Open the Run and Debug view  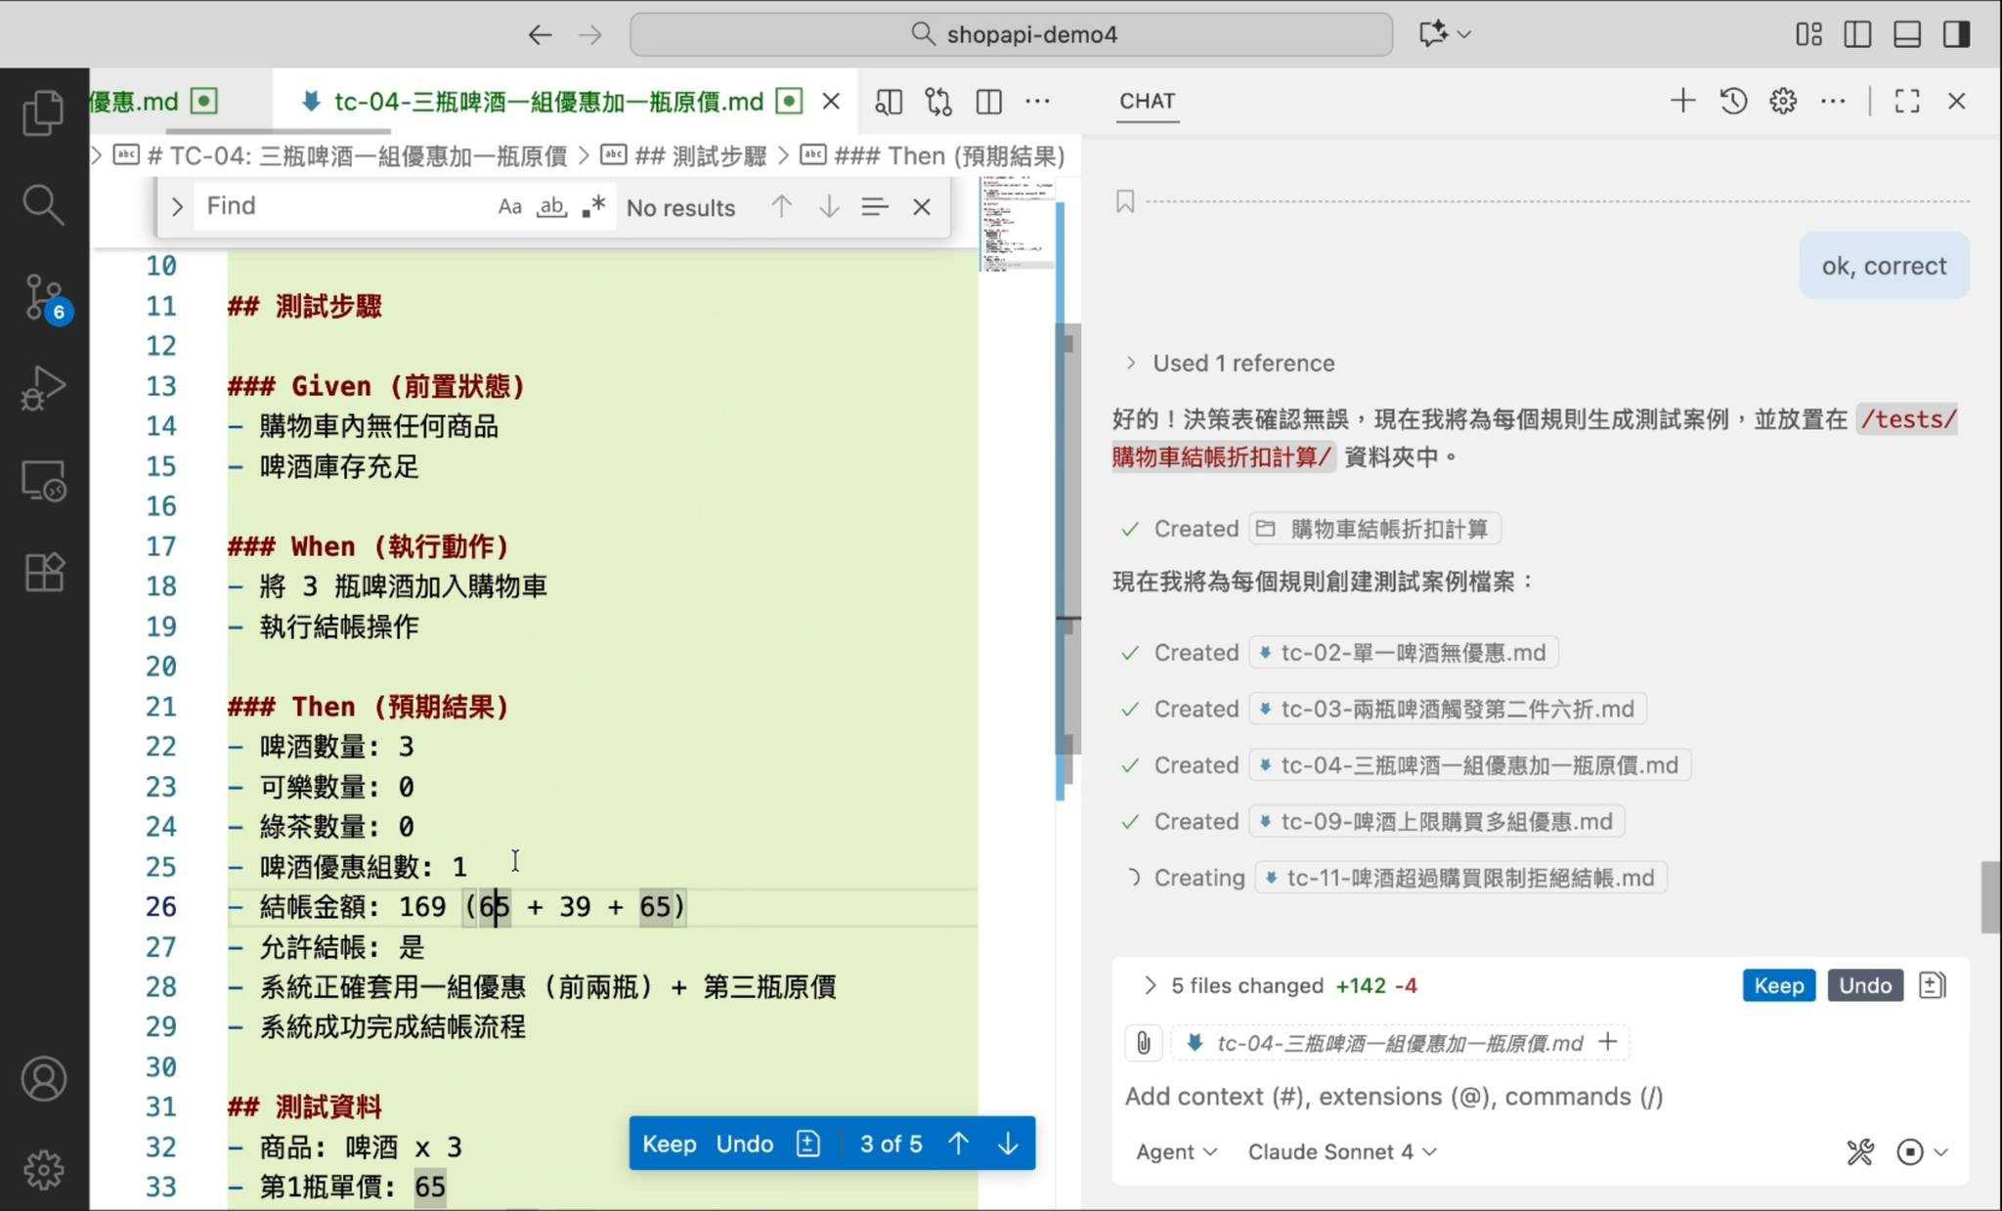point(44,388)
